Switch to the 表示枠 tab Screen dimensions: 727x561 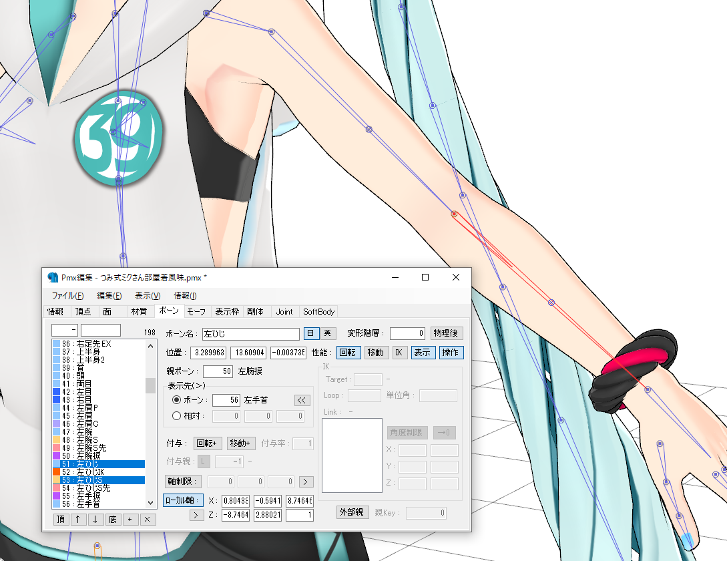coord(227,312)
